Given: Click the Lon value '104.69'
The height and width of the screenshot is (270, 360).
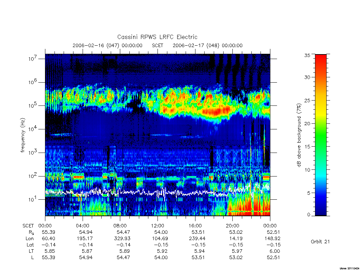Looking at the screenshot, I should pos(160,239).
